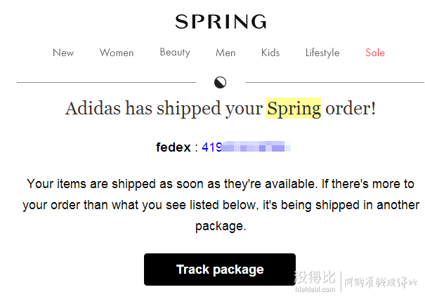Image resolution: width=425 pixels, height=306 pixels.
Task: Click the SPRING logo at top
Action: [221, 22]
